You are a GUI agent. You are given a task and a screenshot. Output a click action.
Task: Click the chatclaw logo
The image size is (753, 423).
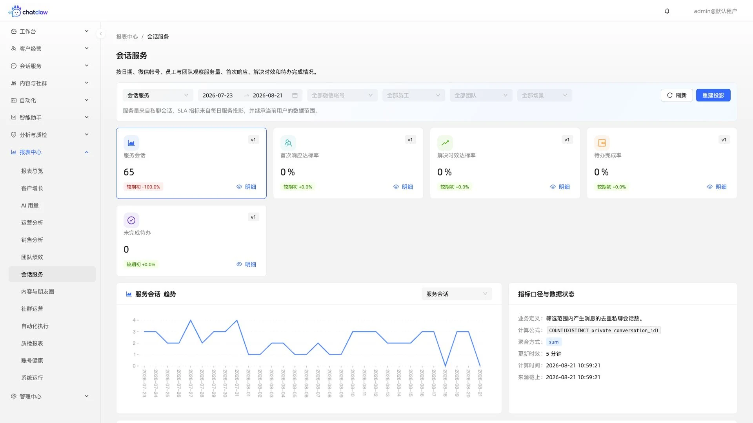click(x=28, y=11)
